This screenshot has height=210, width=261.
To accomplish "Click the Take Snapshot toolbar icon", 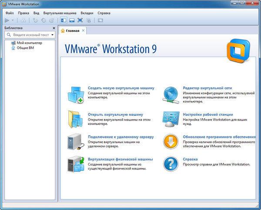I will point(35,20).
